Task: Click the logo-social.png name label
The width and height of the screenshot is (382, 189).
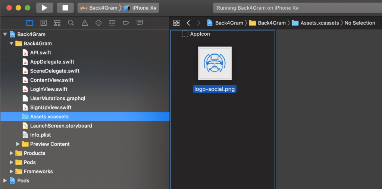Action: click(x=215, y=89)
